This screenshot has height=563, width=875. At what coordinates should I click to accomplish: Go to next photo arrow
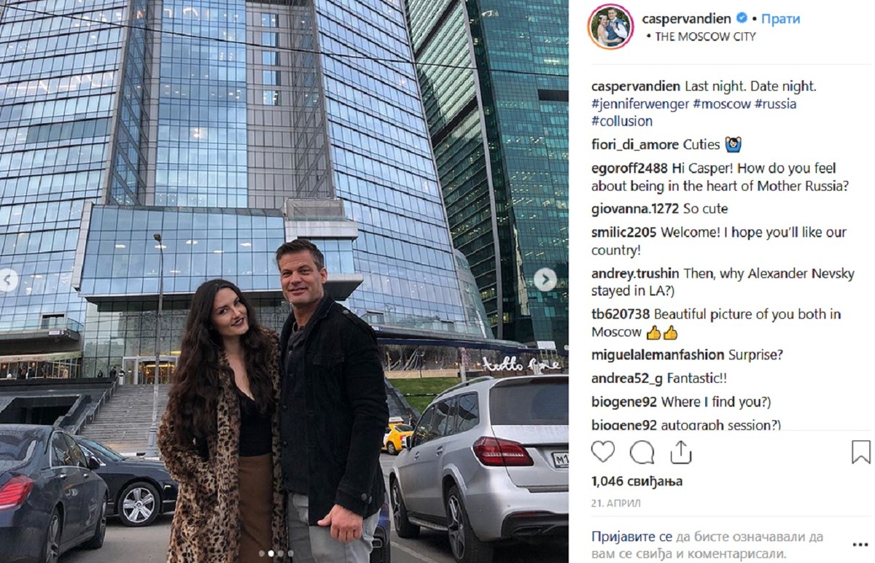[x=545, y=279]
